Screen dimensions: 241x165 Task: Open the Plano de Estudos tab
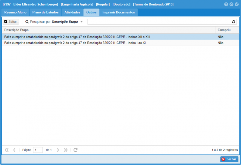(46, 12)
